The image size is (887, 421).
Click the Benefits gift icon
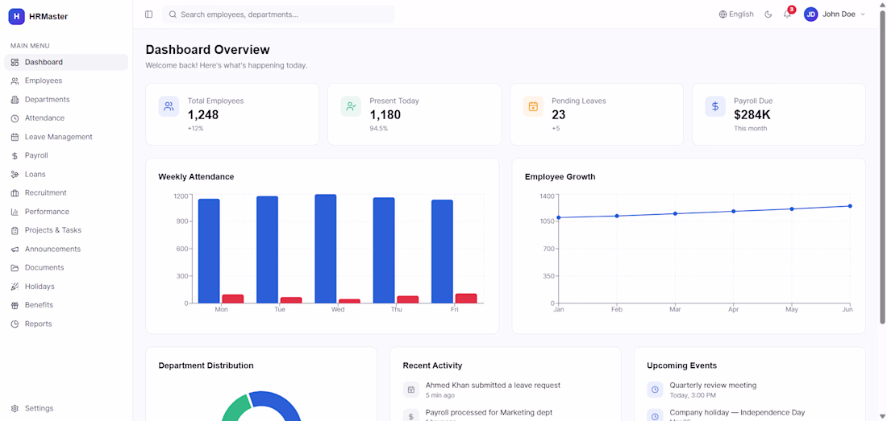click(15, 305)
